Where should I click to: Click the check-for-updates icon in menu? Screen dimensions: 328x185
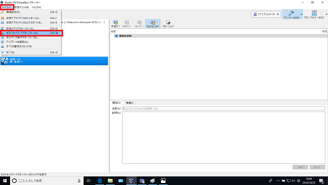click(x=3, y=42)
